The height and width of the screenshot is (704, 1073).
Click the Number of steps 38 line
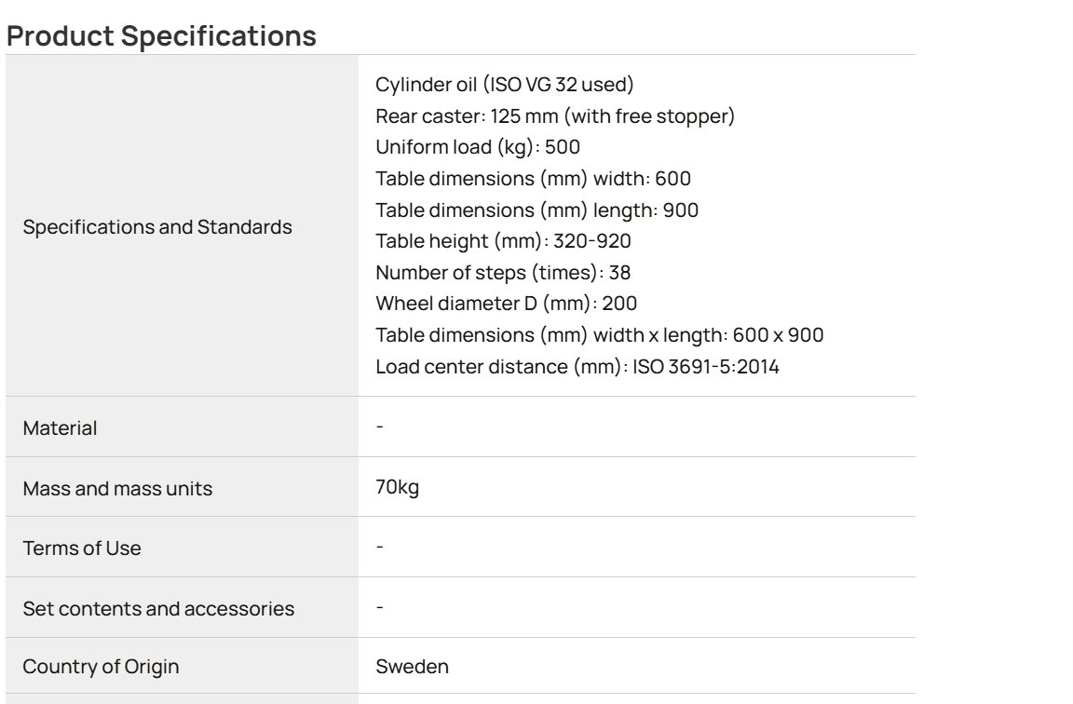(x=503, y=272)
